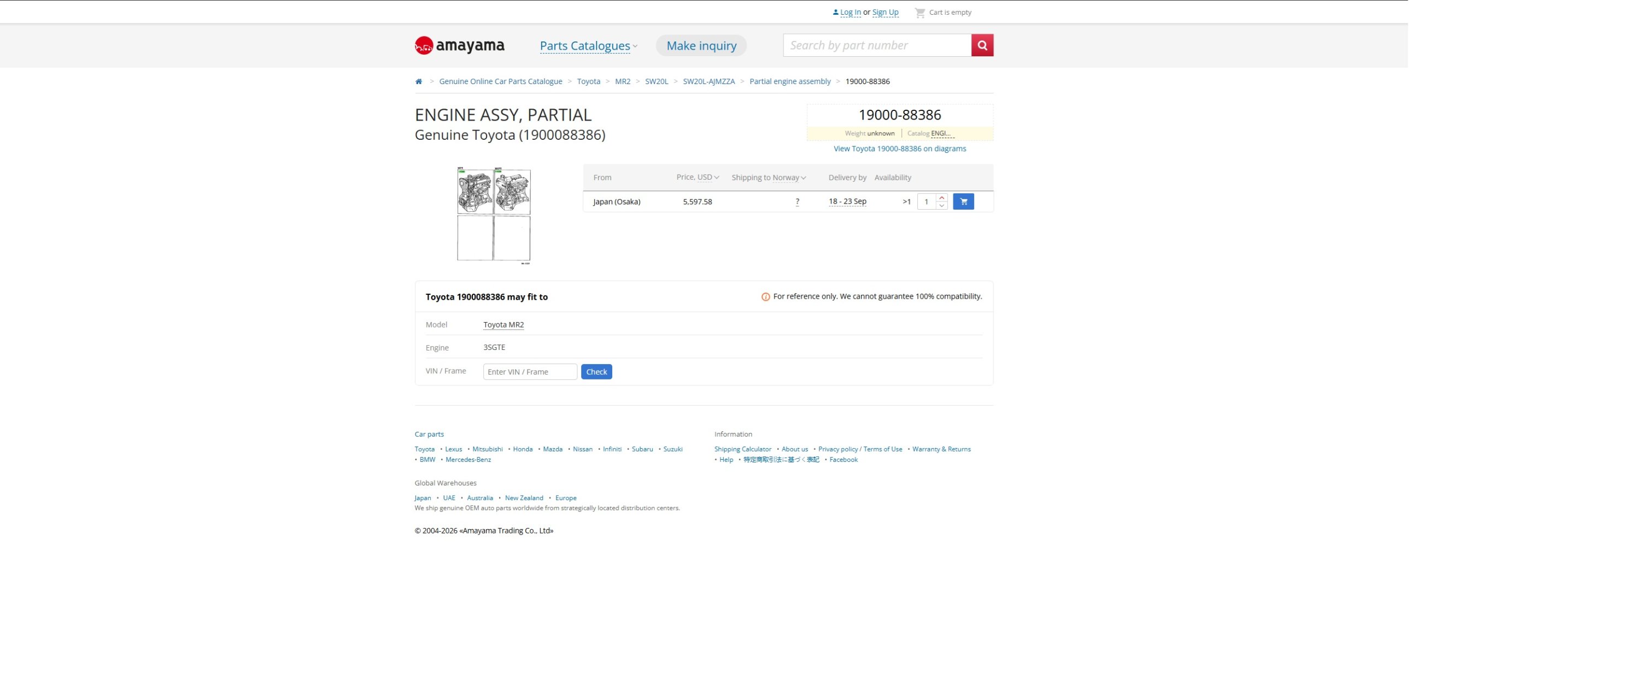Open the Nissan footer link

point(583,449)
